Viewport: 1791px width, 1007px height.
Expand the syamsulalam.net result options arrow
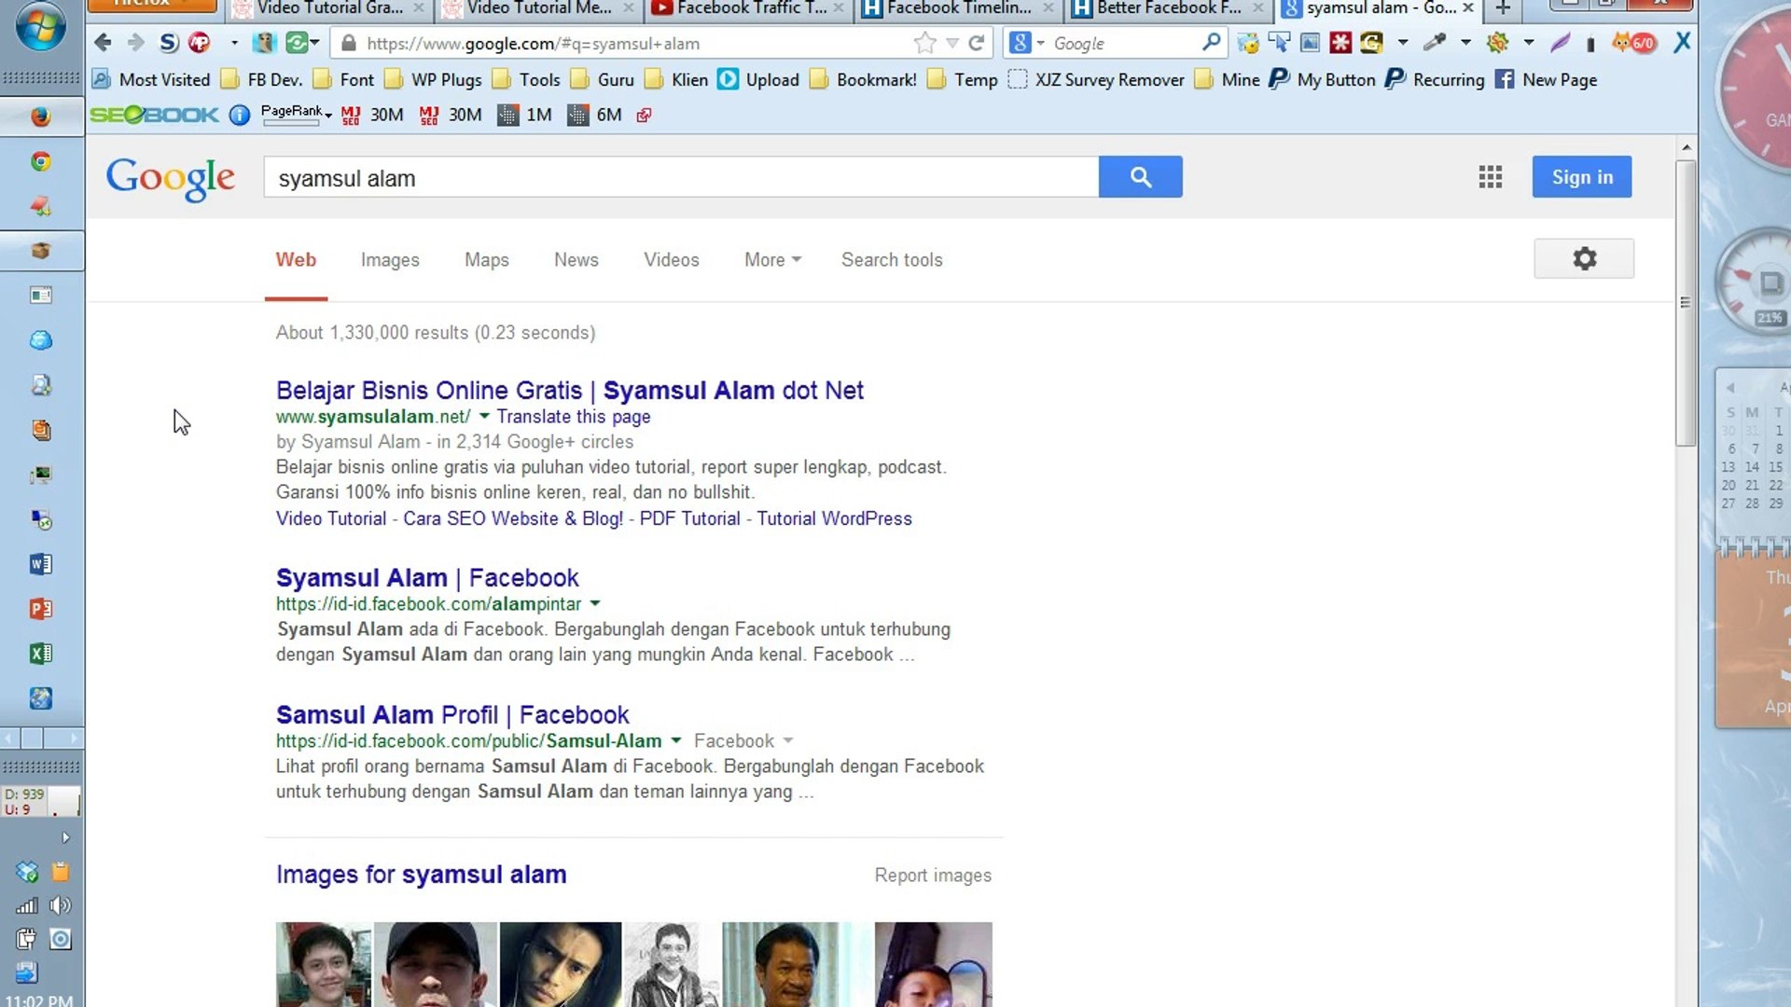484,417
